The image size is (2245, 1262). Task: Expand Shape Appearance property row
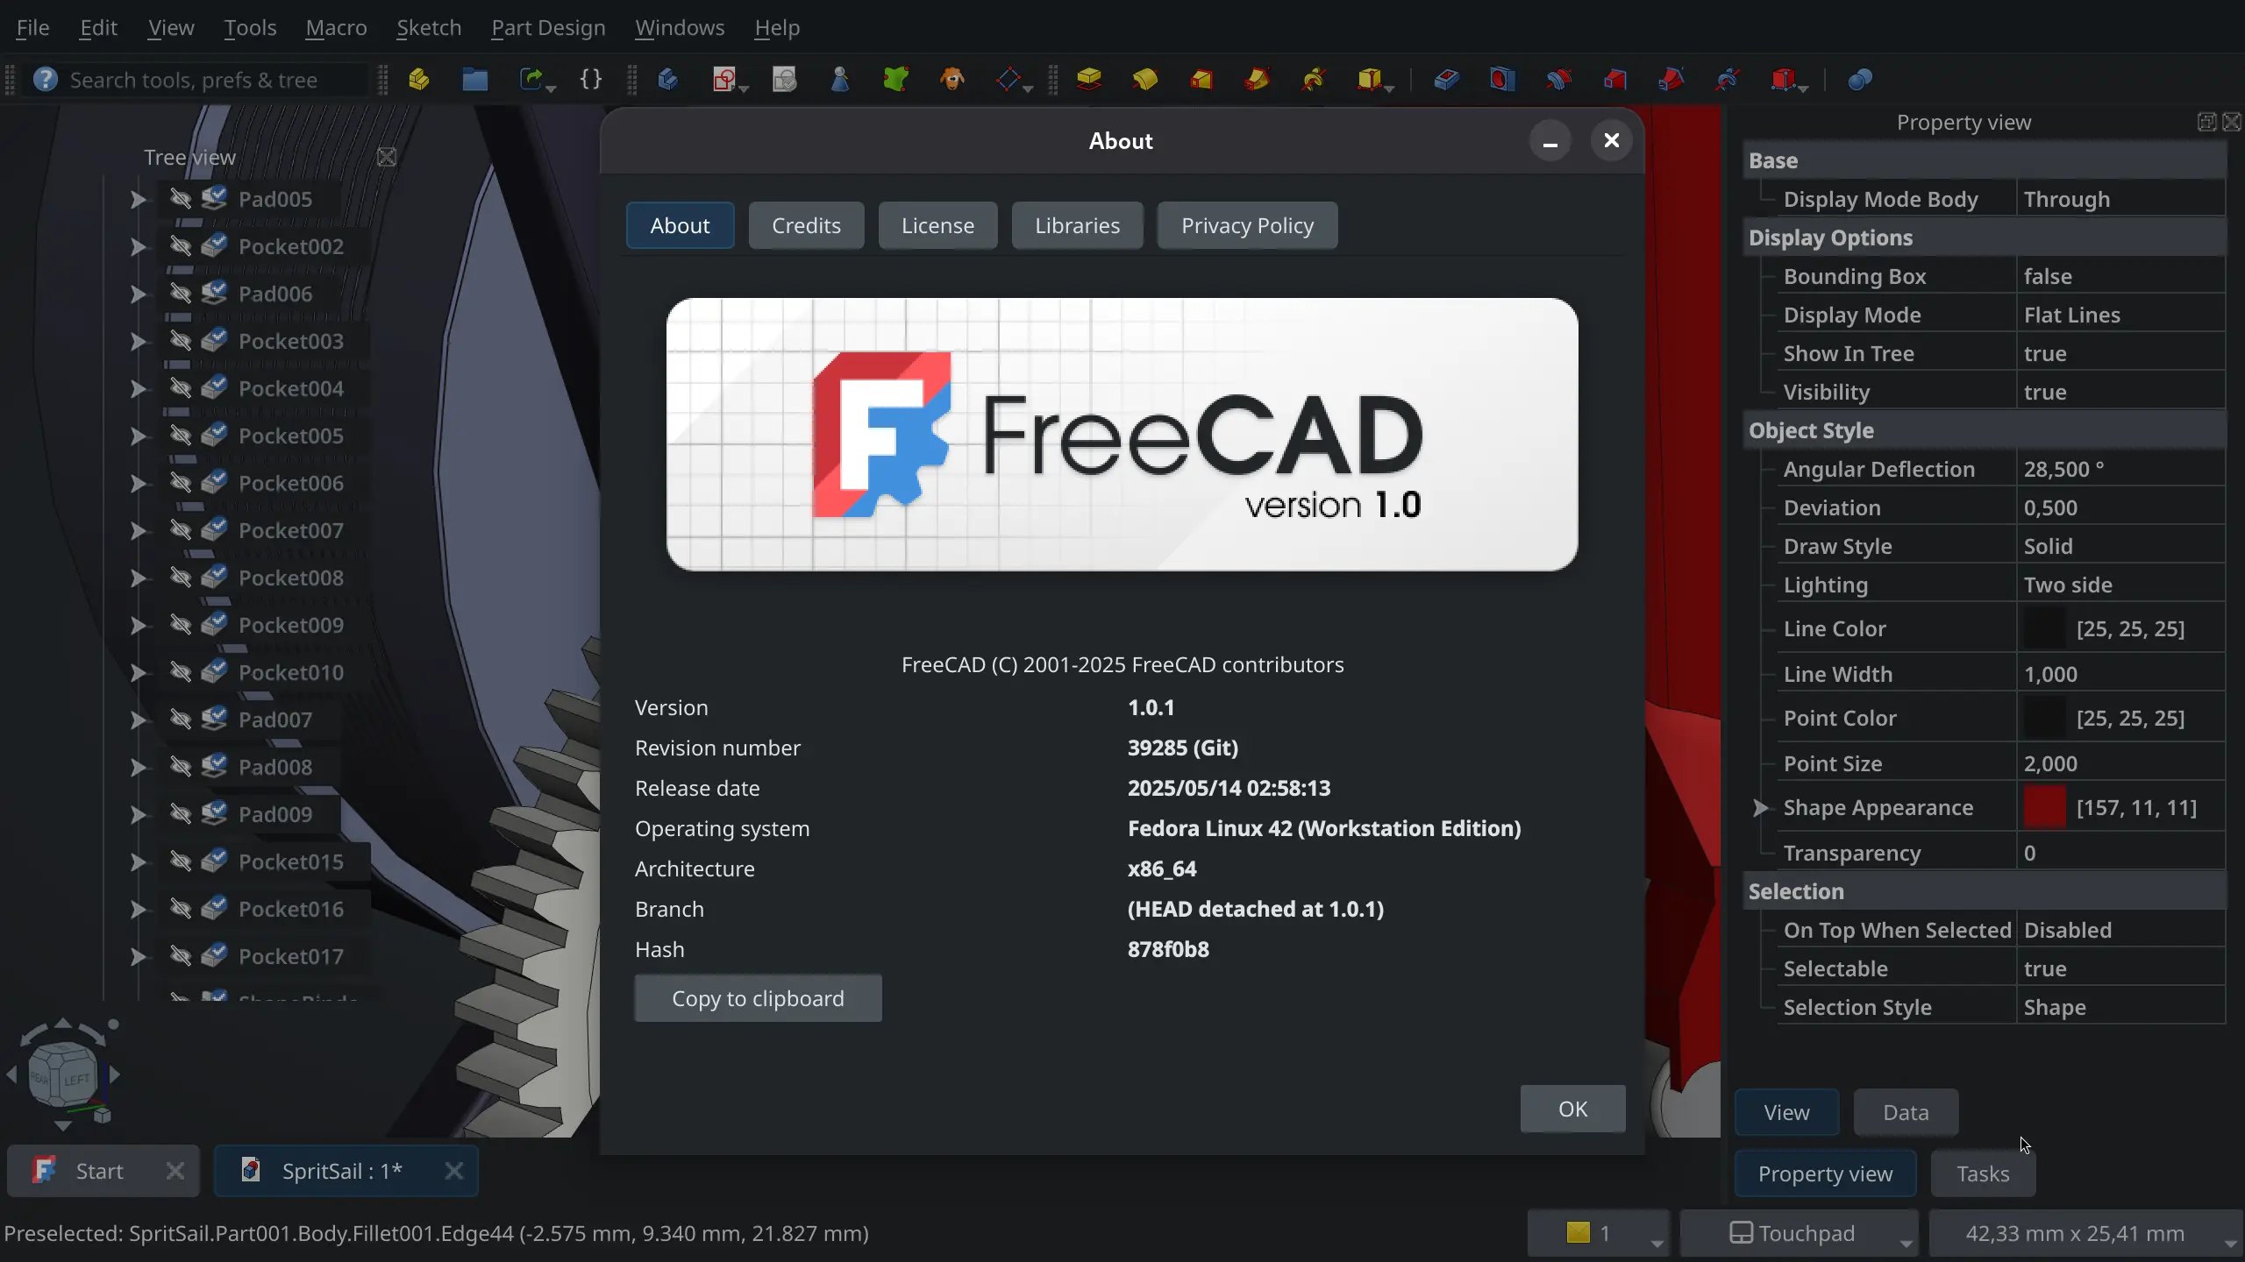1760,807
